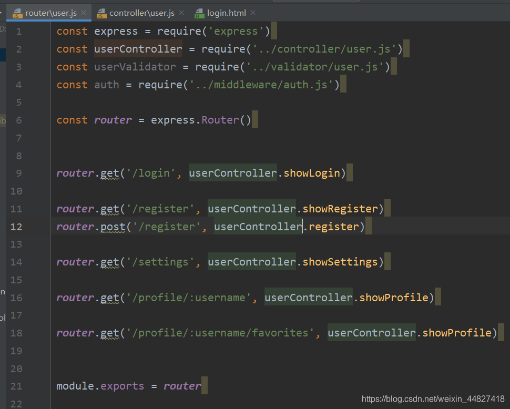The height and width of the screenshot is (409, 510).
Task: Click the '/login' route string
Action: (151, 173)
